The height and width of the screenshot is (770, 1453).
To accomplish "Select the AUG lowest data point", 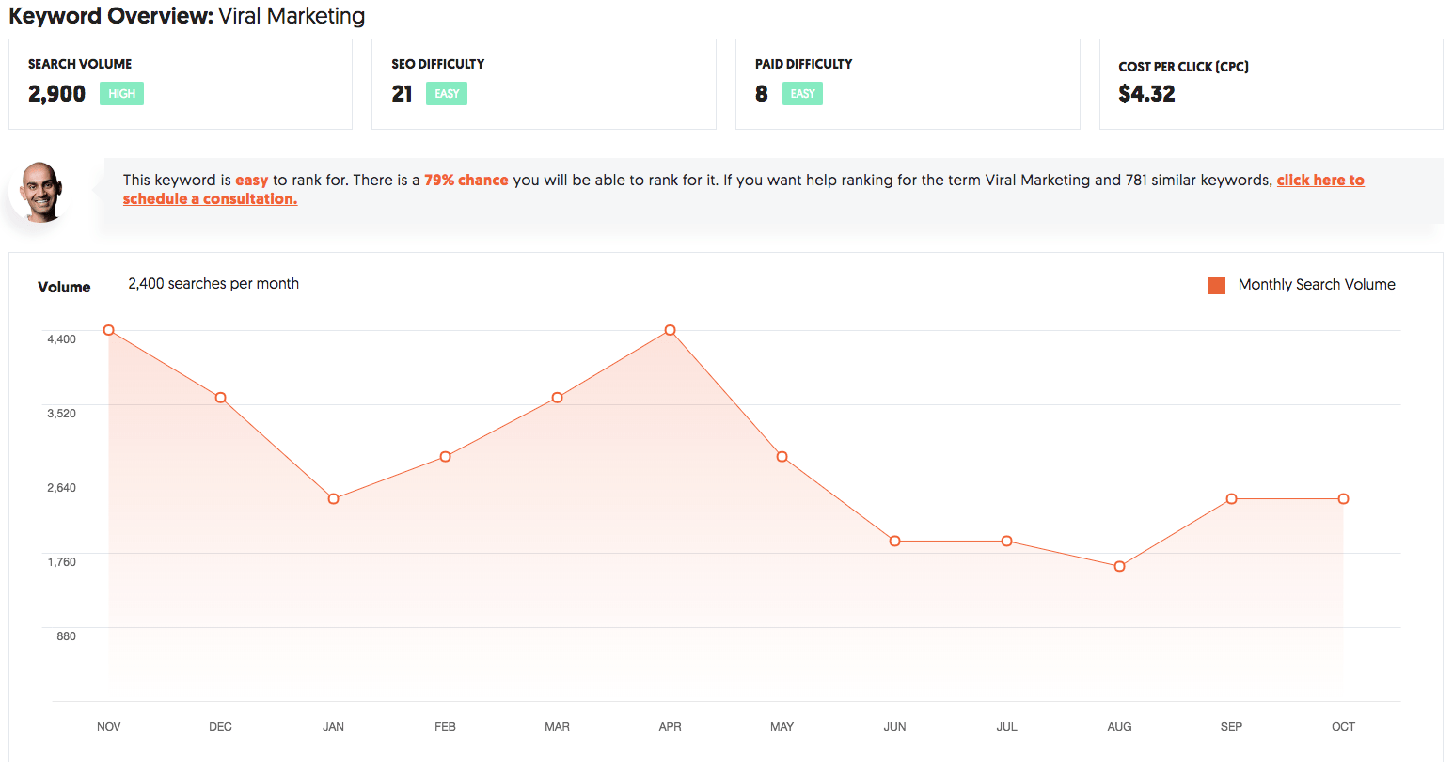I will [1119, 567].
